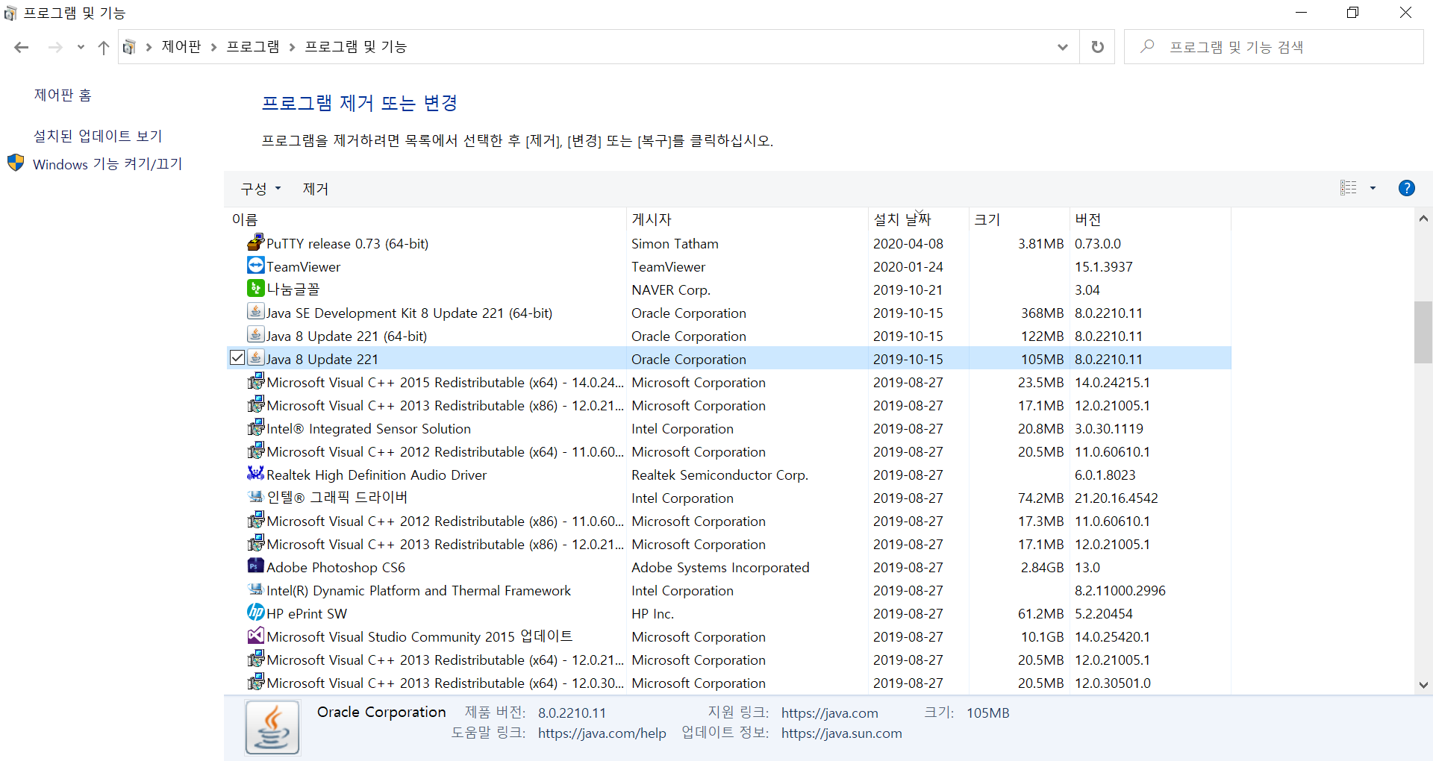Click the refresh button in address bar

point(1097,47)
